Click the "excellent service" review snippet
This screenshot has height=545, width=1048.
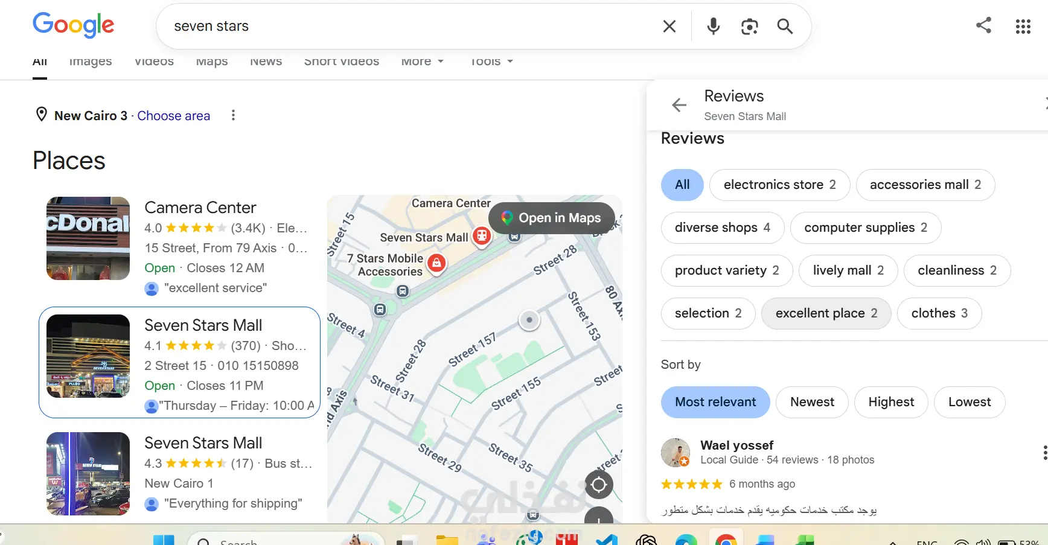click(215, 288)
